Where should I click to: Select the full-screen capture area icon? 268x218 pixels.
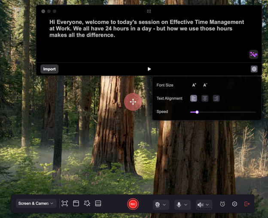click(x=64, y=203)
